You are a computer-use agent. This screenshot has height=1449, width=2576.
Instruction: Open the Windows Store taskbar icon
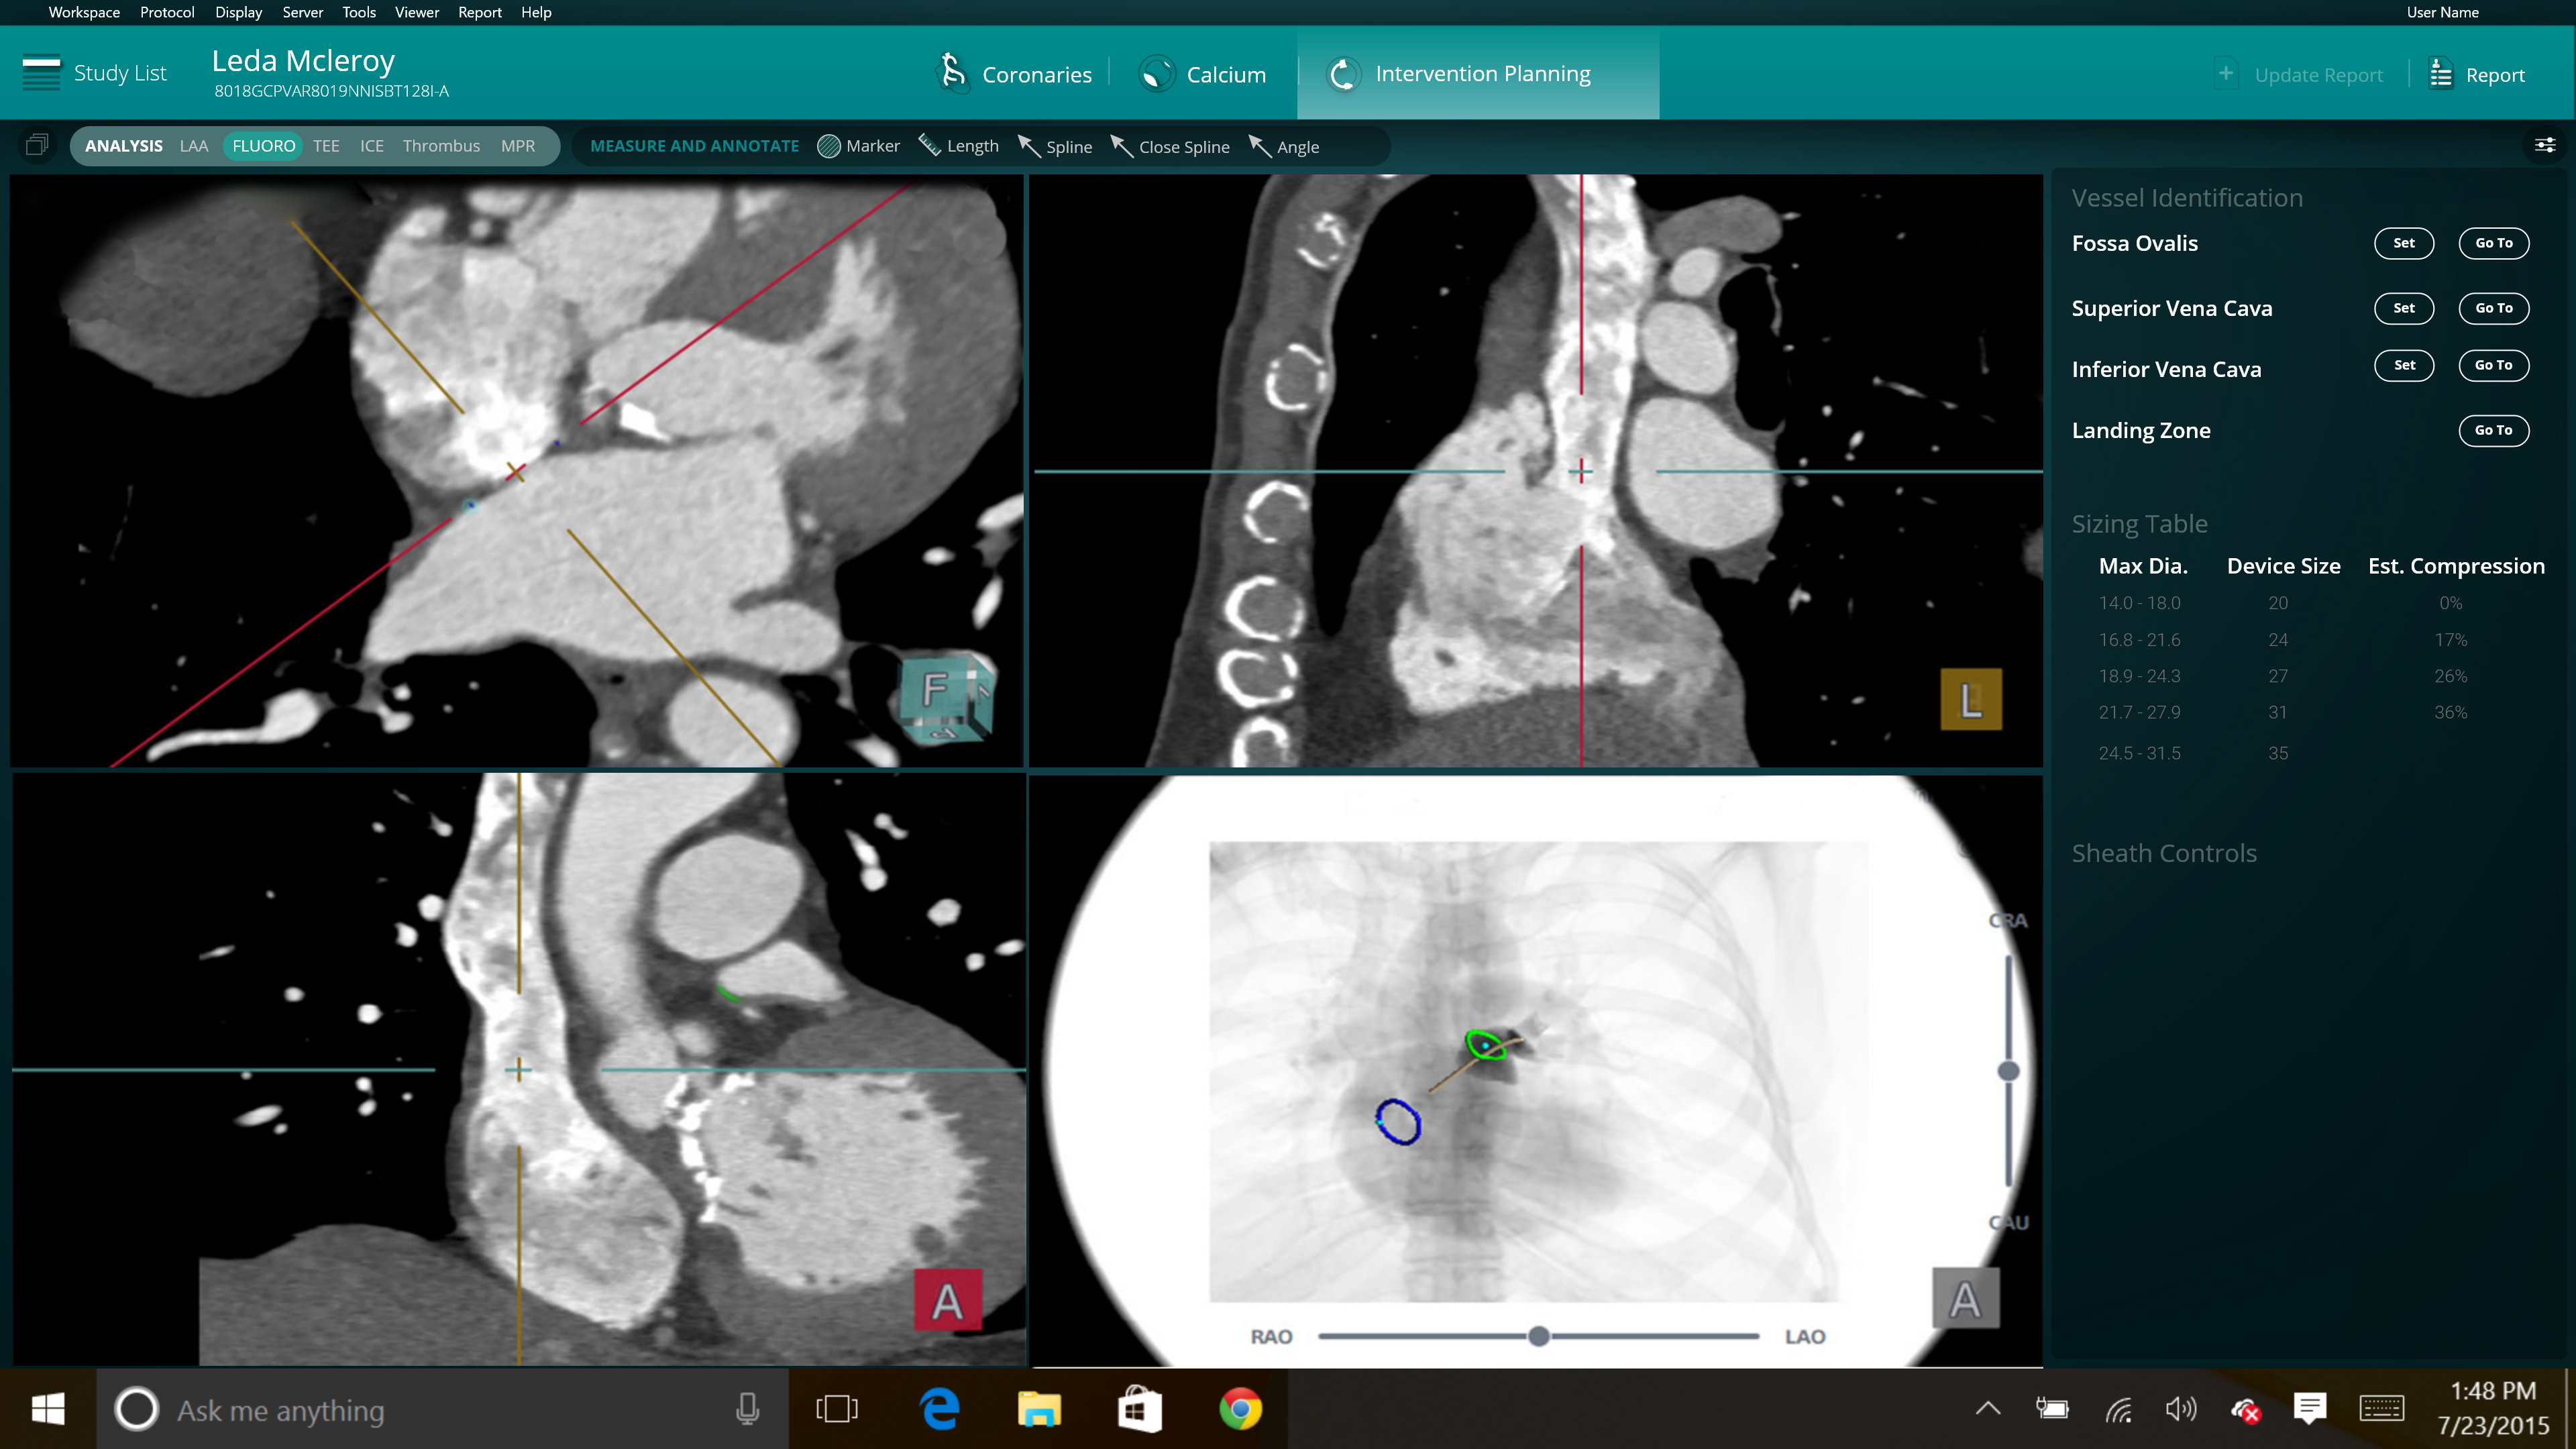[x=1139, y=1410]
